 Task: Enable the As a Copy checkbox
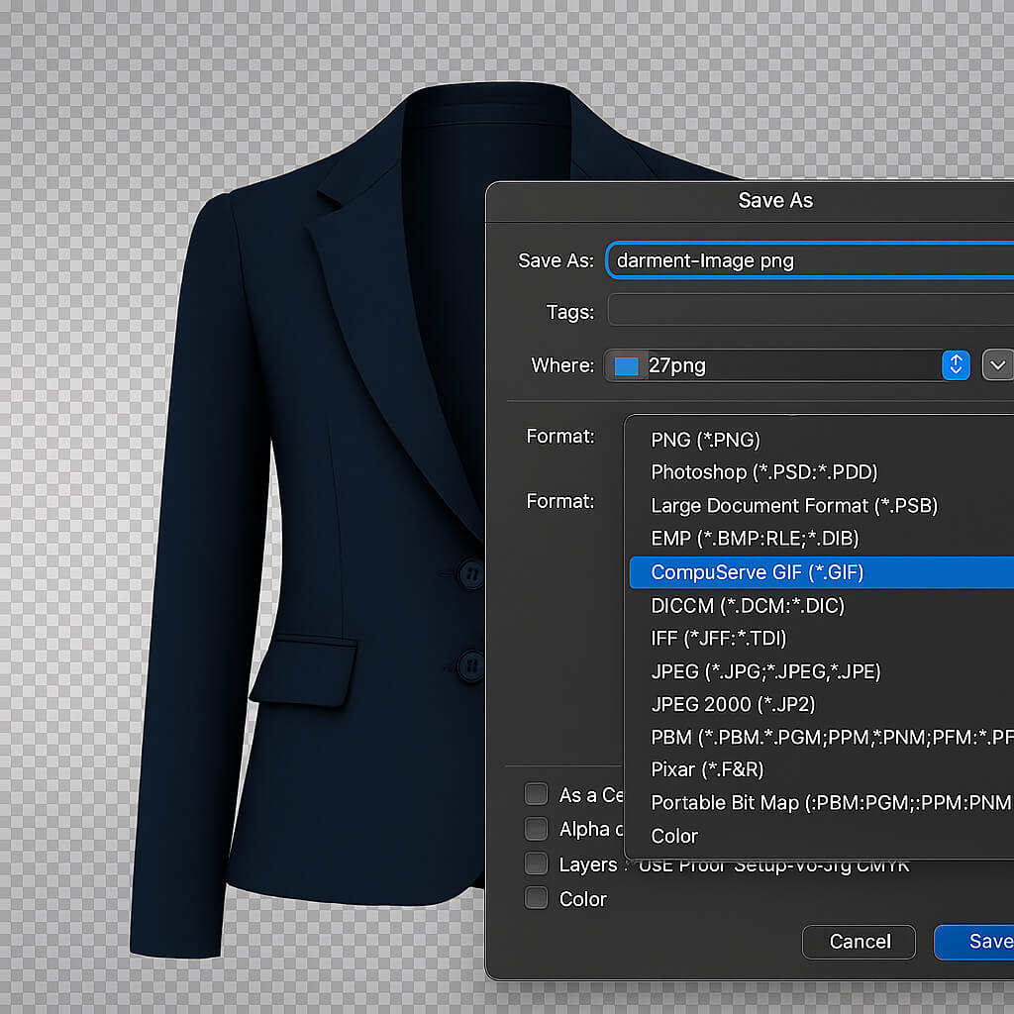coord(536,794)
